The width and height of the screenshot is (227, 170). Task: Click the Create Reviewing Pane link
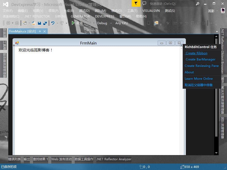[201, 66]
